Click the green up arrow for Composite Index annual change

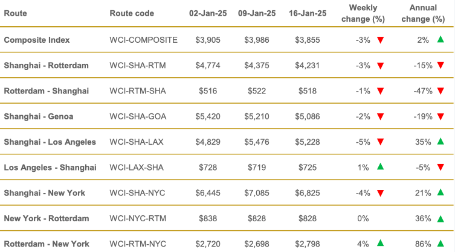click(x=440, y=39)
